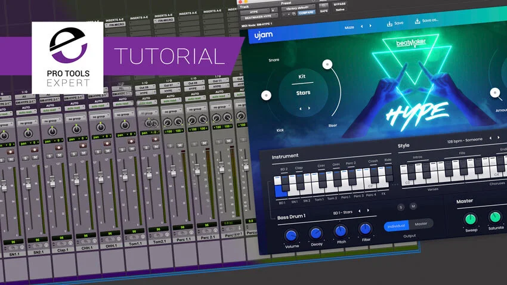Click the fader cap on the SN2.1 track
Screen dimensions: 507x285
pyautogui.click(x=28, y=184)
